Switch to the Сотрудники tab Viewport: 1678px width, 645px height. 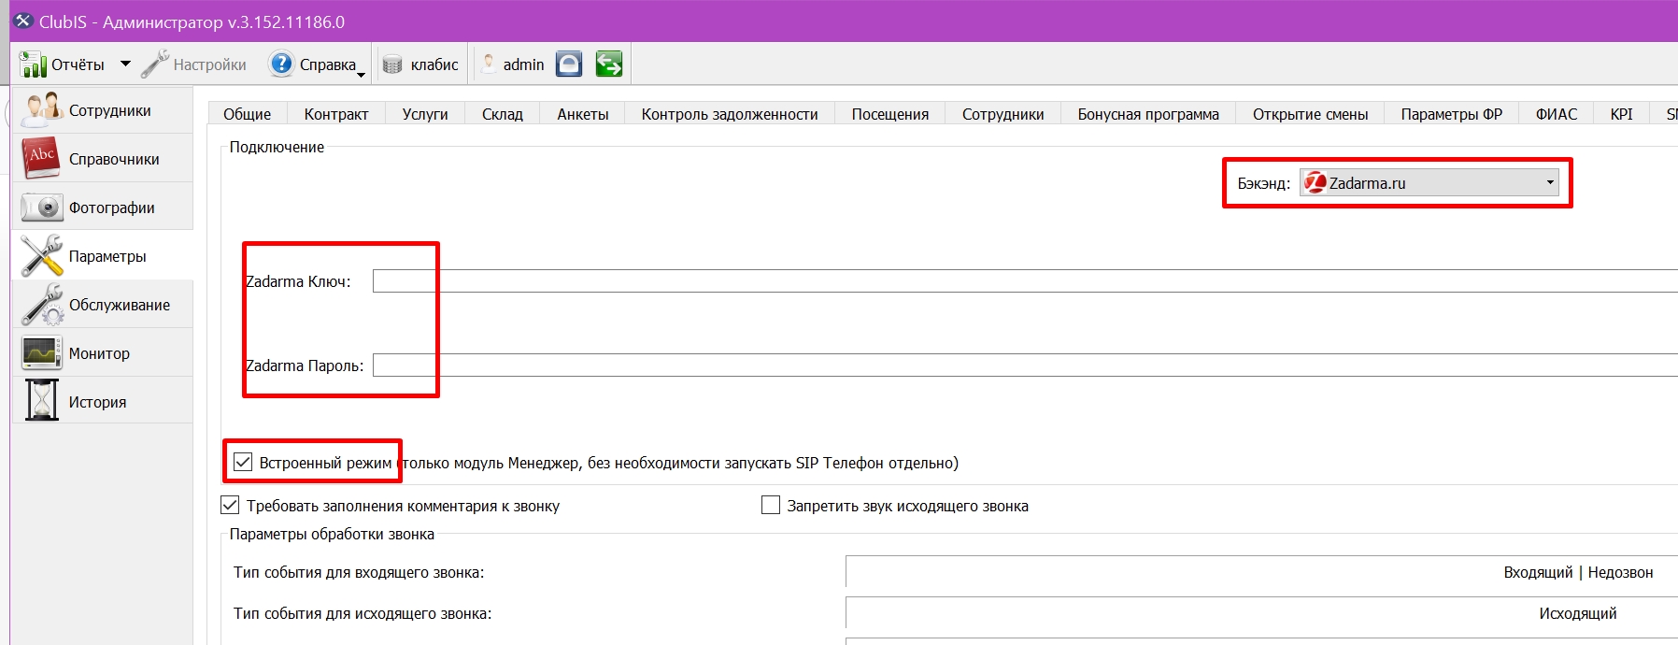point(1003,114)
